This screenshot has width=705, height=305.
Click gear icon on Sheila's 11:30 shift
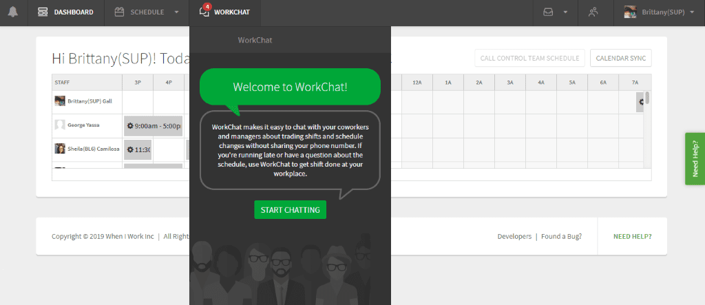(130, 149)
